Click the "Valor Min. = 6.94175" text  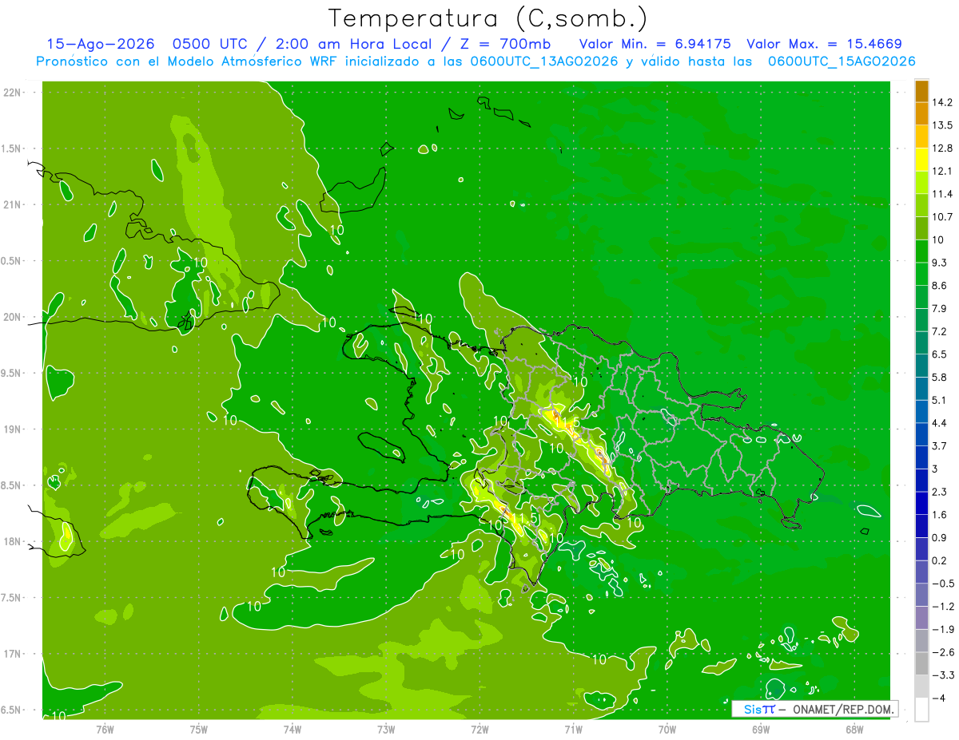(x=655, y=44)
